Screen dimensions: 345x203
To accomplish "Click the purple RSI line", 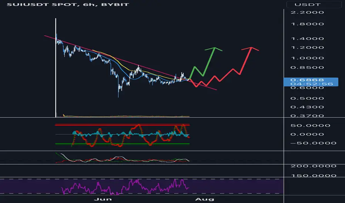I will pyautogui.click(x=125, y=187).
